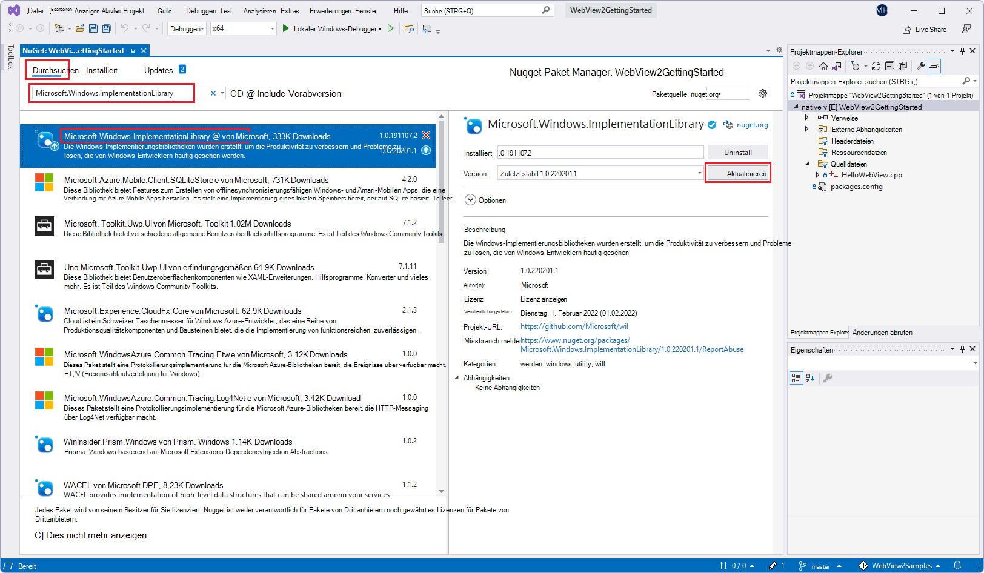984x573 pixels.
Task: Open the Datei menu
Action: (36, 11)
